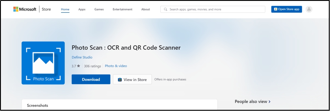Screen dimensions: 330x111
Task: Click the 306 ratings text
Action: coord(93,66)
